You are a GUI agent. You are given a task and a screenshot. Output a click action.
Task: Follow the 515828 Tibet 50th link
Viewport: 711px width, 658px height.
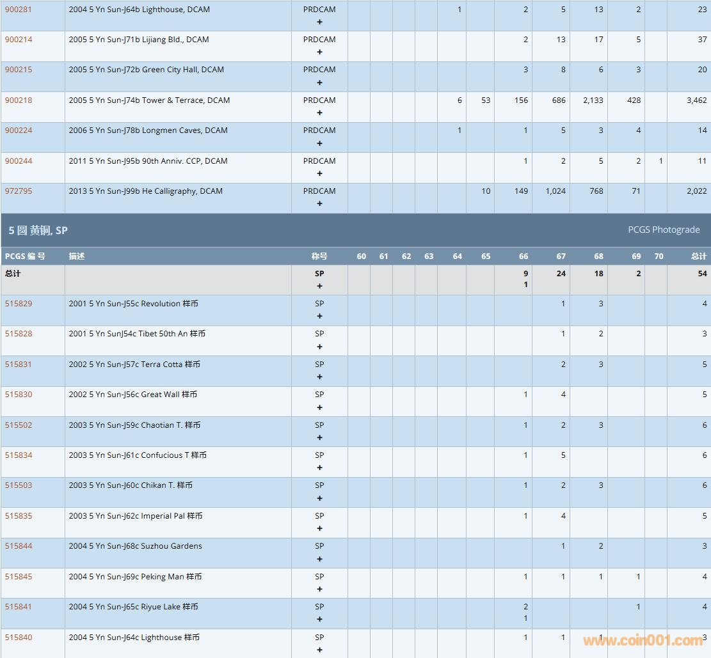pos(19,334)
